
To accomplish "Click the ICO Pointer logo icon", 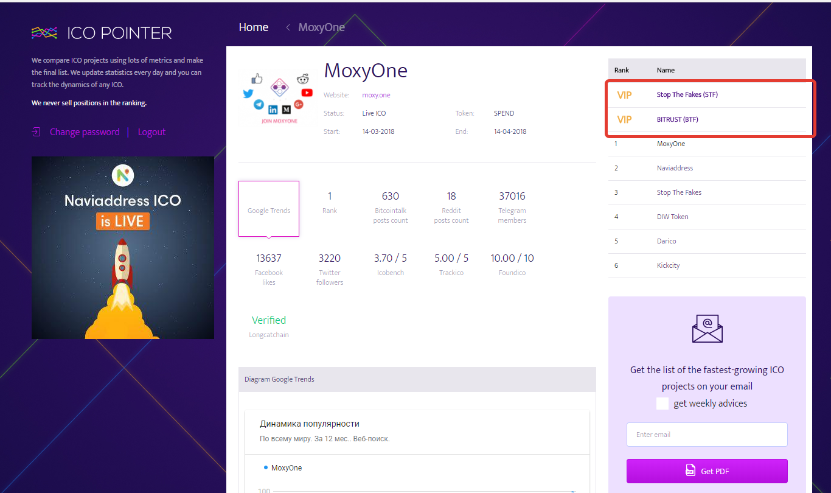I will tap(44, 33).
